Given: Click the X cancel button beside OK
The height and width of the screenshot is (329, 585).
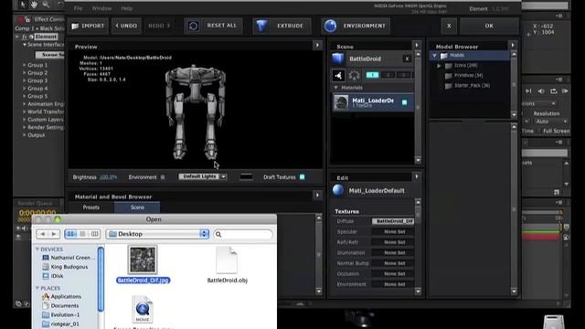Looking at the screenshot, I should click(x=449, y=26).
